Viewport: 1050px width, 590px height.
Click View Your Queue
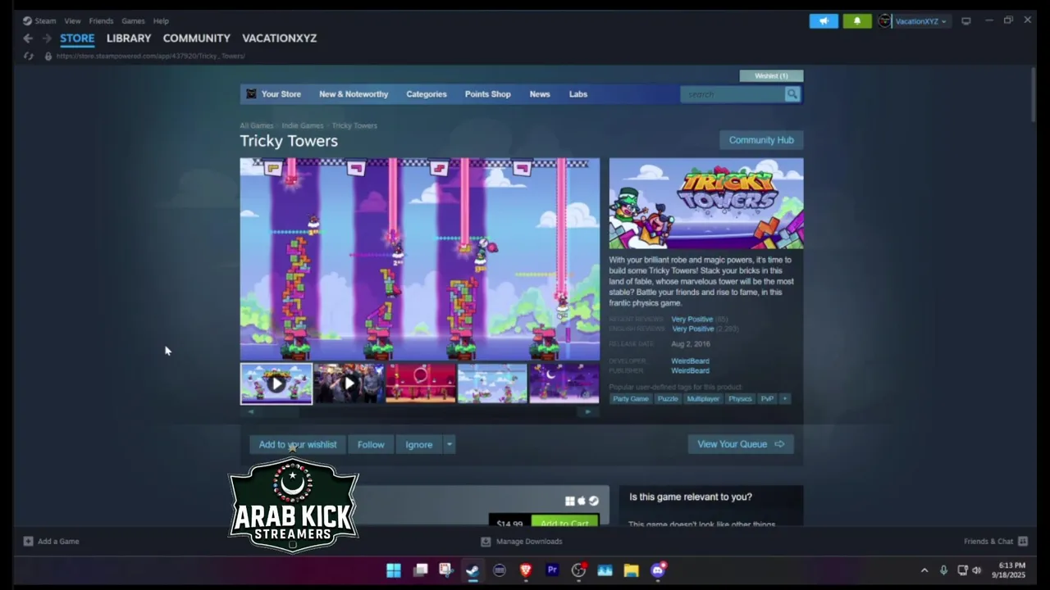tap(741, 444)
